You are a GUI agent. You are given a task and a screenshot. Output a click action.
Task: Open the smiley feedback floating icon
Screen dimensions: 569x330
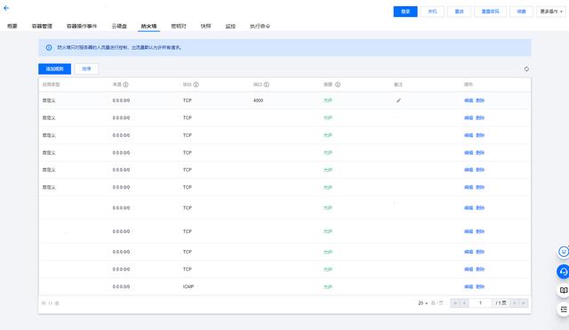[x=563, y=251]
